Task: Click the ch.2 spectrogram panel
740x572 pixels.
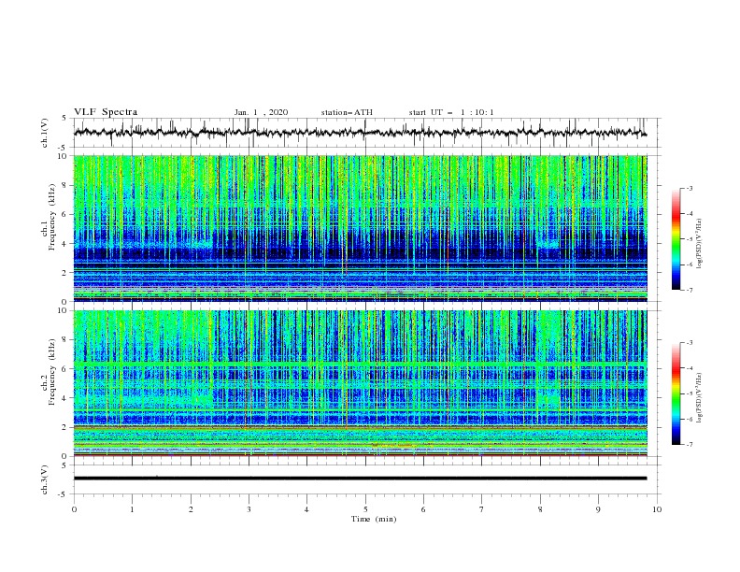Action: [360, 383]
